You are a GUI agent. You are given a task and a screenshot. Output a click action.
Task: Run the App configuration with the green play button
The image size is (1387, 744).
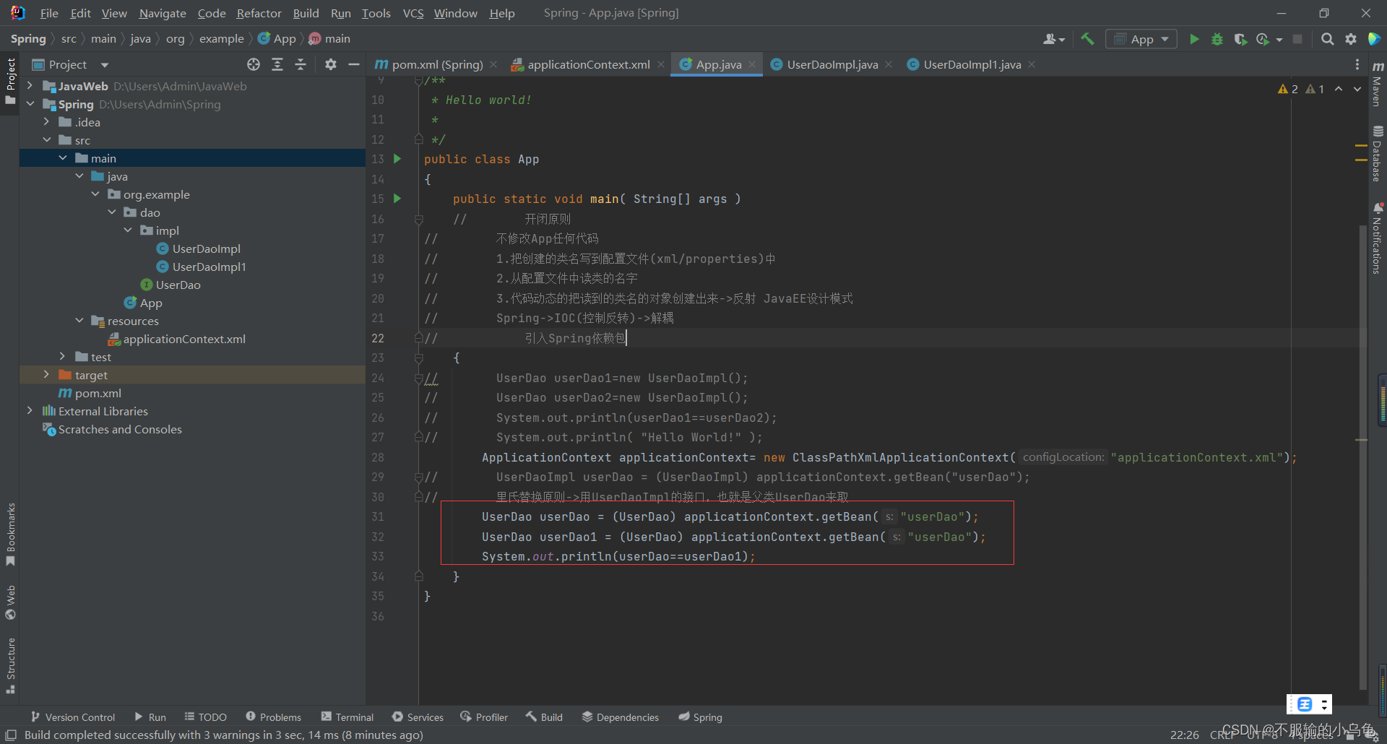point(1194,39)
